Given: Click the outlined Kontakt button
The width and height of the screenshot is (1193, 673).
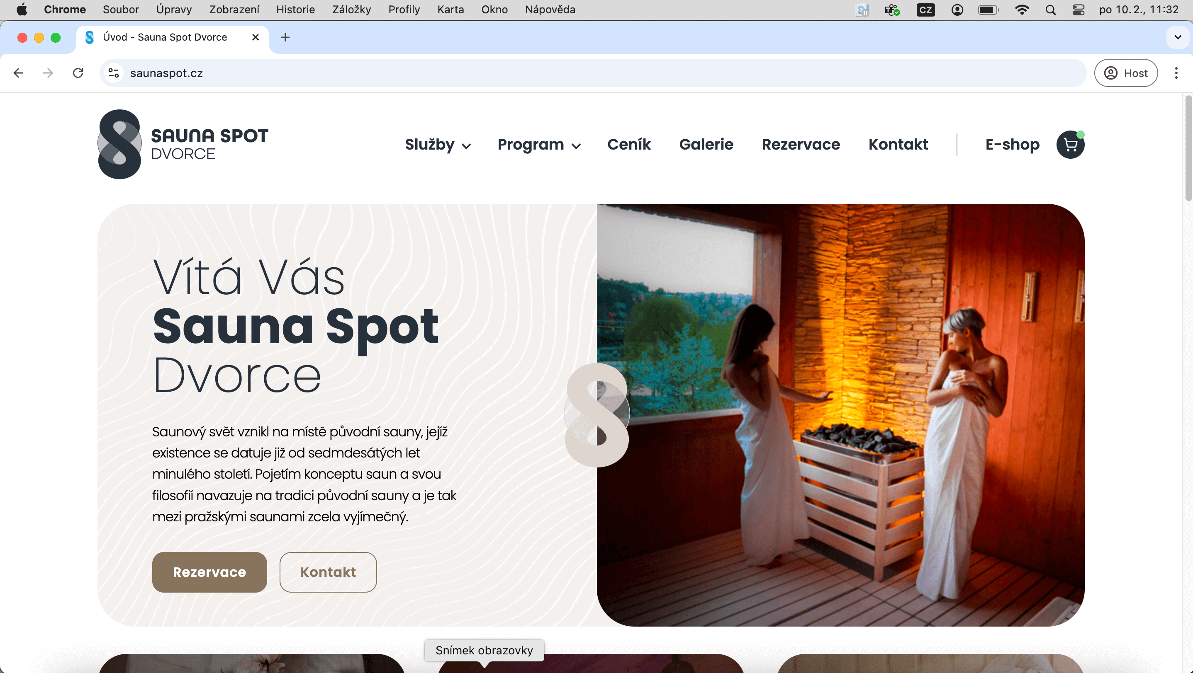Looking at the screenshot, I should coord(328,572).
